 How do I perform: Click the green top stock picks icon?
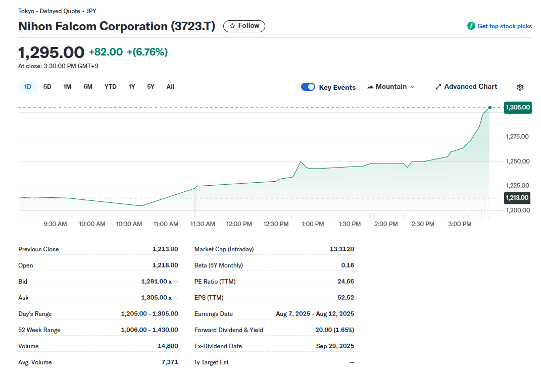coord(471,26)
